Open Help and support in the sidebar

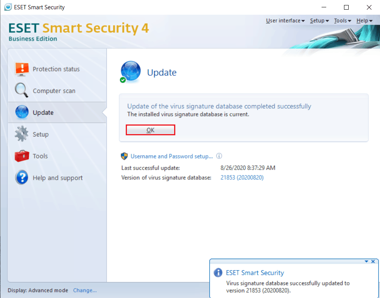[57, 178]
